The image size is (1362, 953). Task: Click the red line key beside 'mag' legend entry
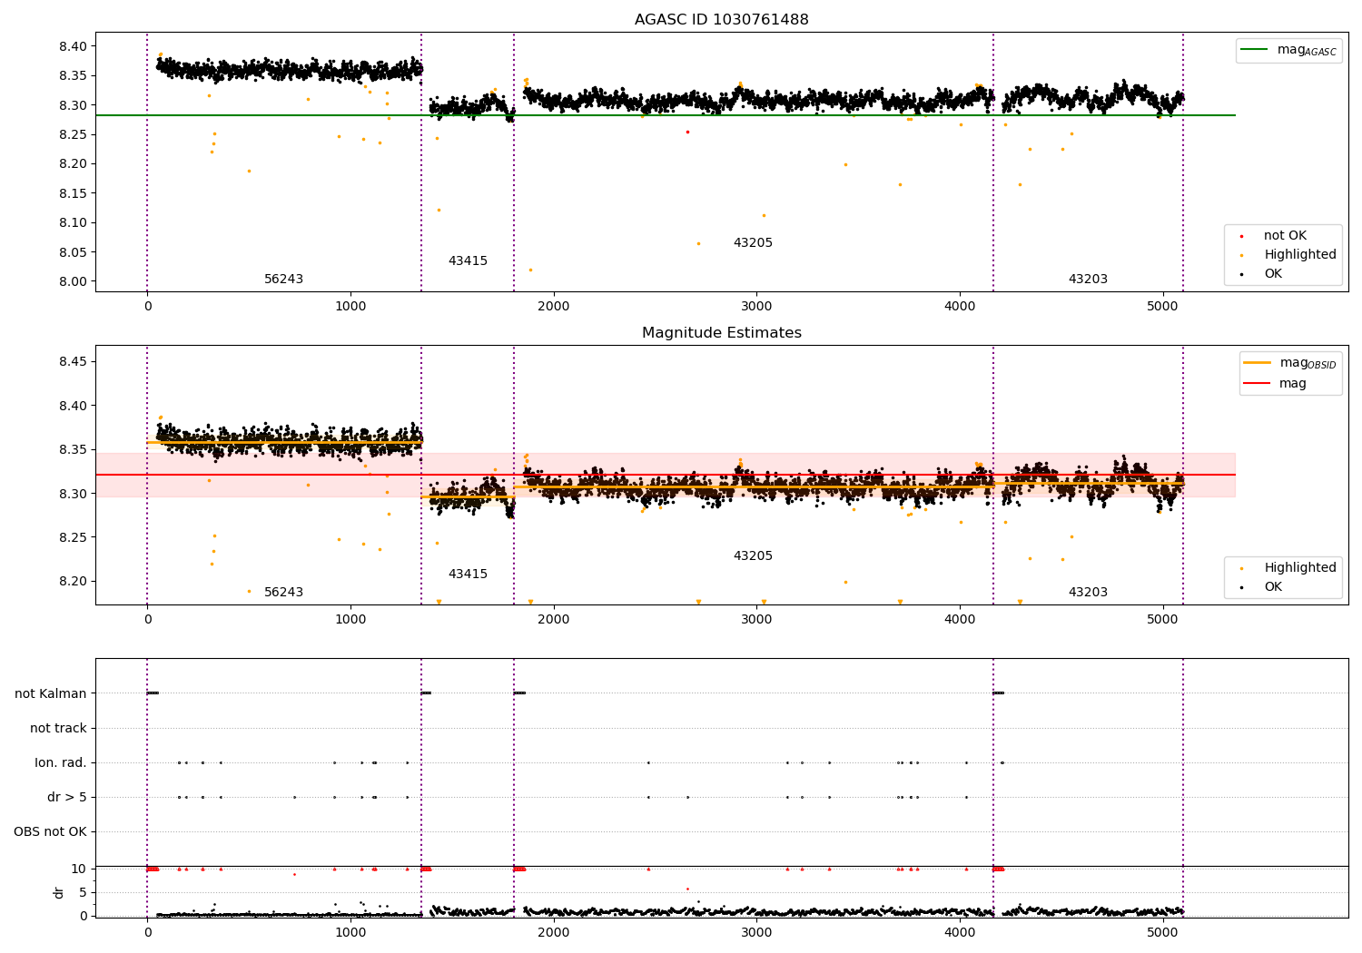pyautogui.click(x=1257, y=384)
